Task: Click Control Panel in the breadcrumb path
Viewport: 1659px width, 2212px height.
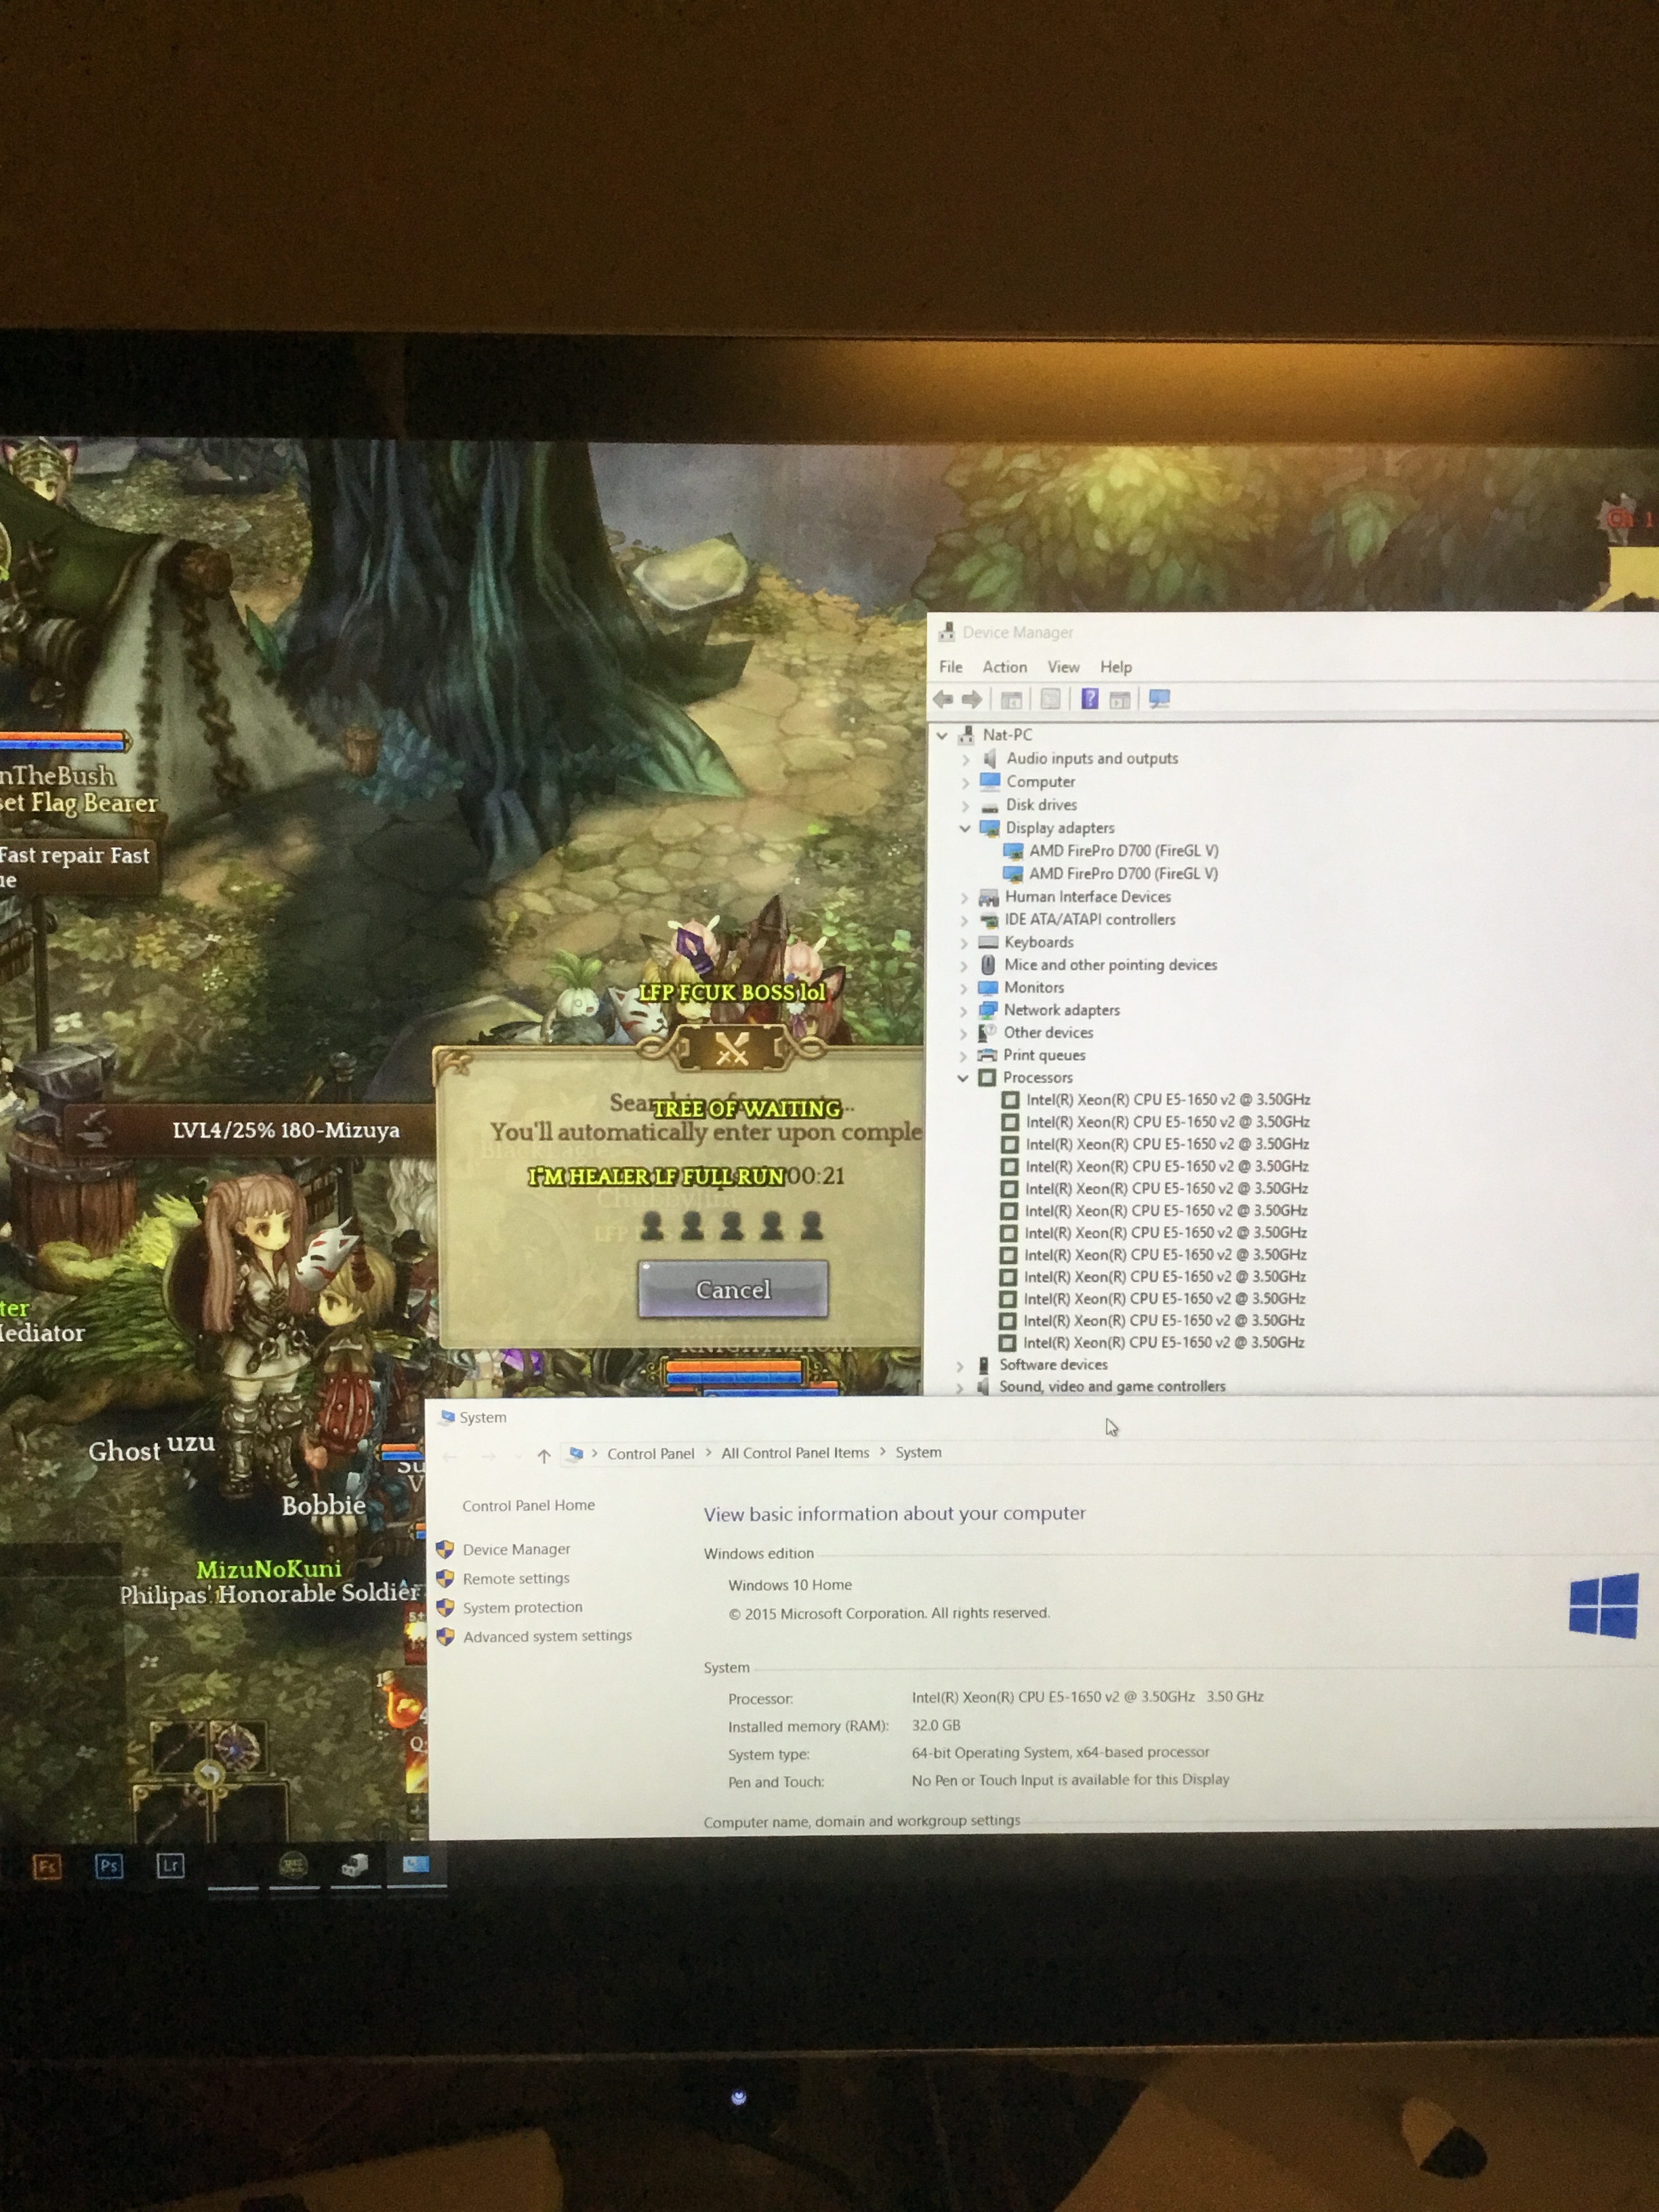Action: click(x=650, y=1454)
